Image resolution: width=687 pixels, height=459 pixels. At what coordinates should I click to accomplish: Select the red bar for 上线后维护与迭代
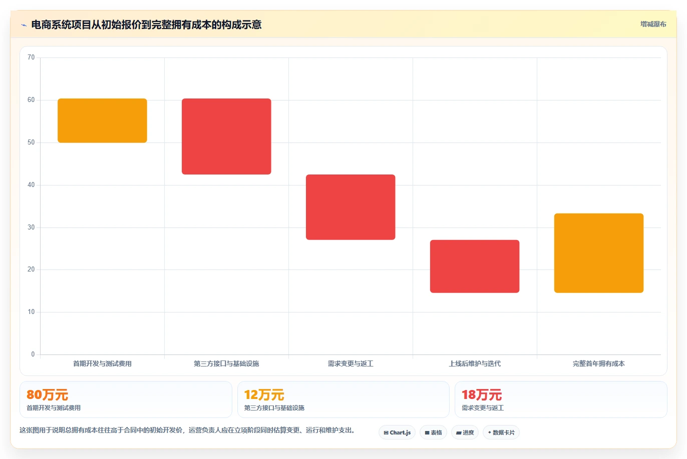click(x=475, y=266)
